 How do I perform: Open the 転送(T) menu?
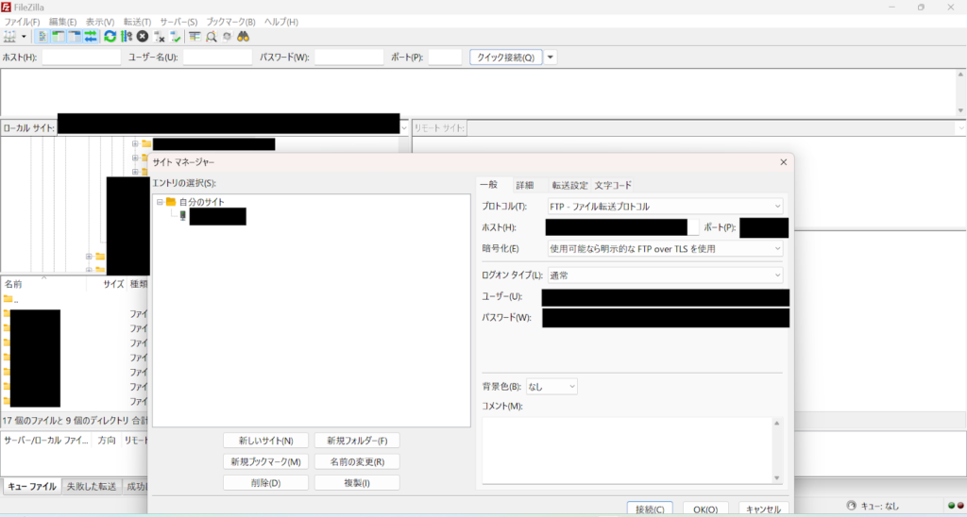point(137,21)
